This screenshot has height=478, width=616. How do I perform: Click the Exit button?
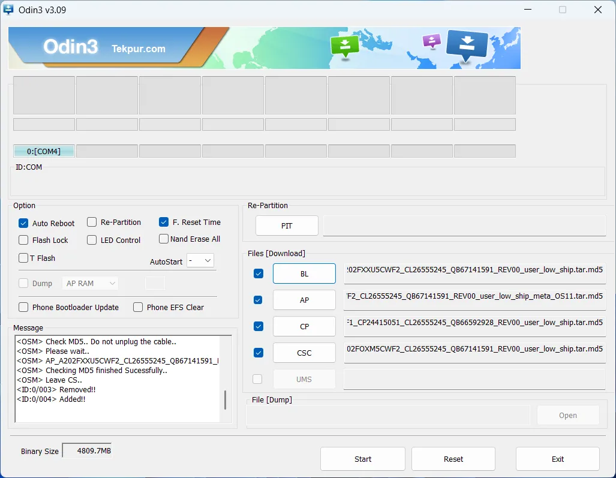[557, 459]
